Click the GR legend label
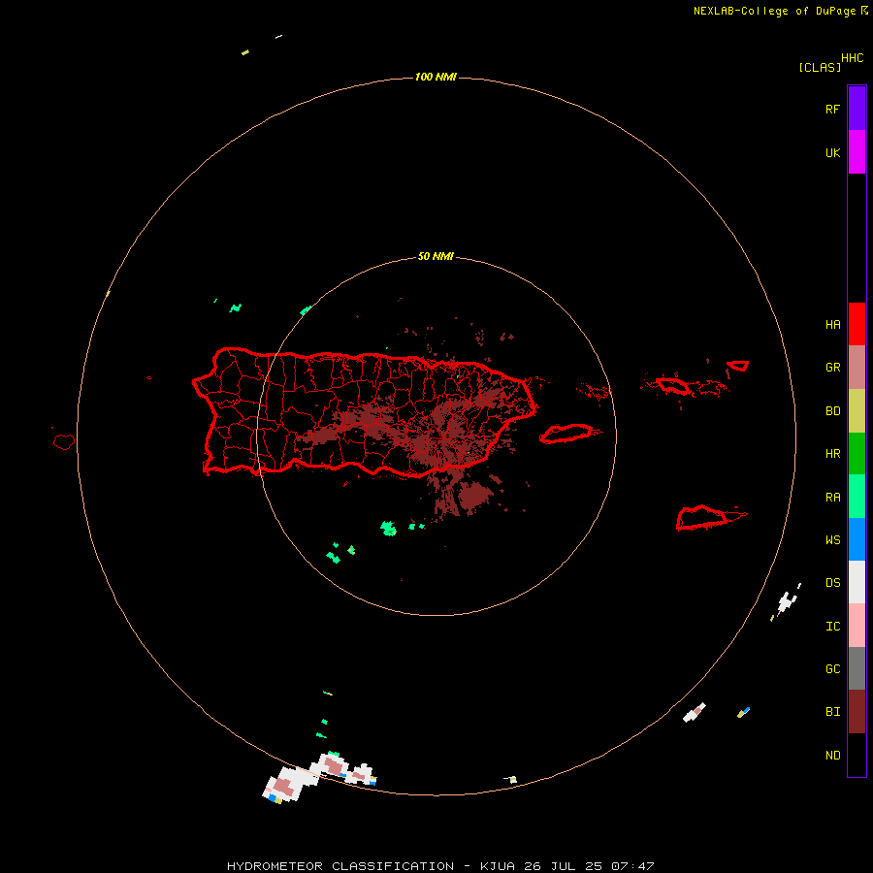This screenshot has width=873, height=873. pos(832,368)
